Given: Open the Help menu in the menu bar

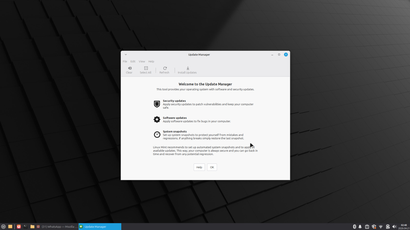Looking at the screenshot, I should [x=151, y=62].
